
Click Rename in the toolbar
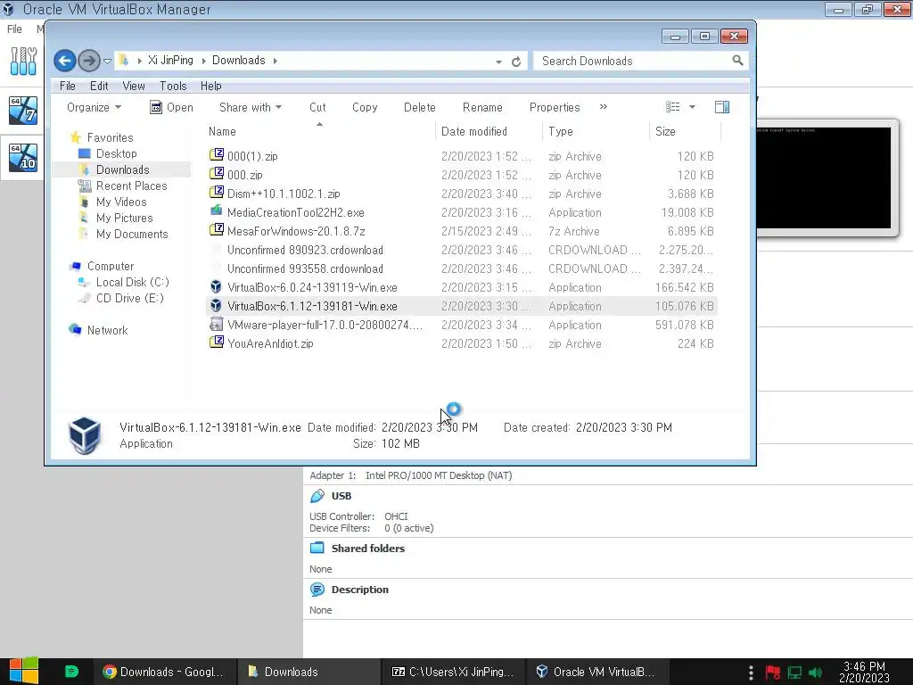click(482, 107)
